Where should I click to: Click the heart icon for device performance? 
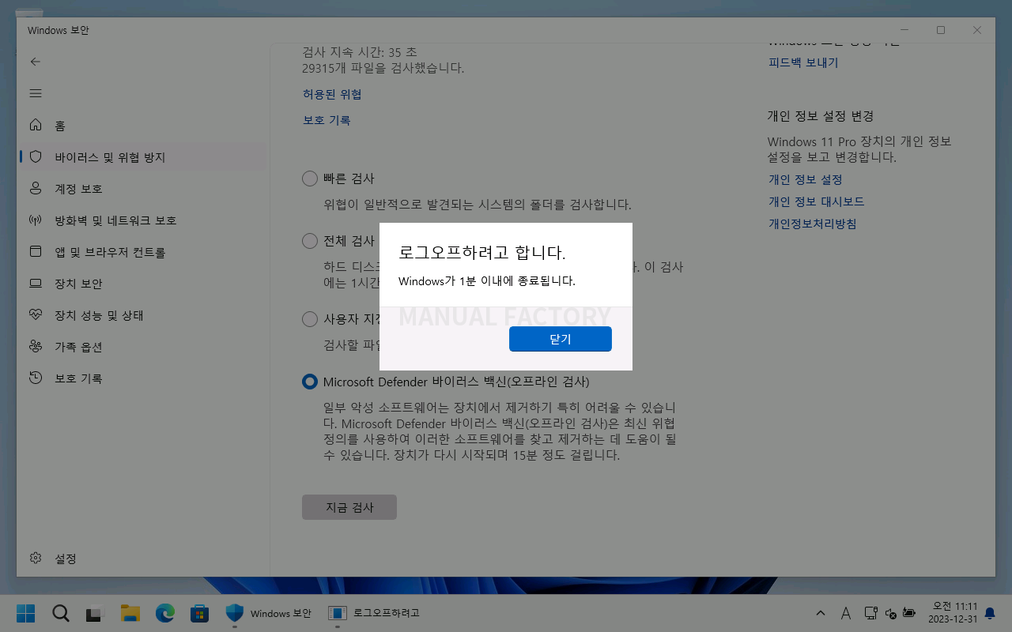pyautogui.click(x=35, y=315)
